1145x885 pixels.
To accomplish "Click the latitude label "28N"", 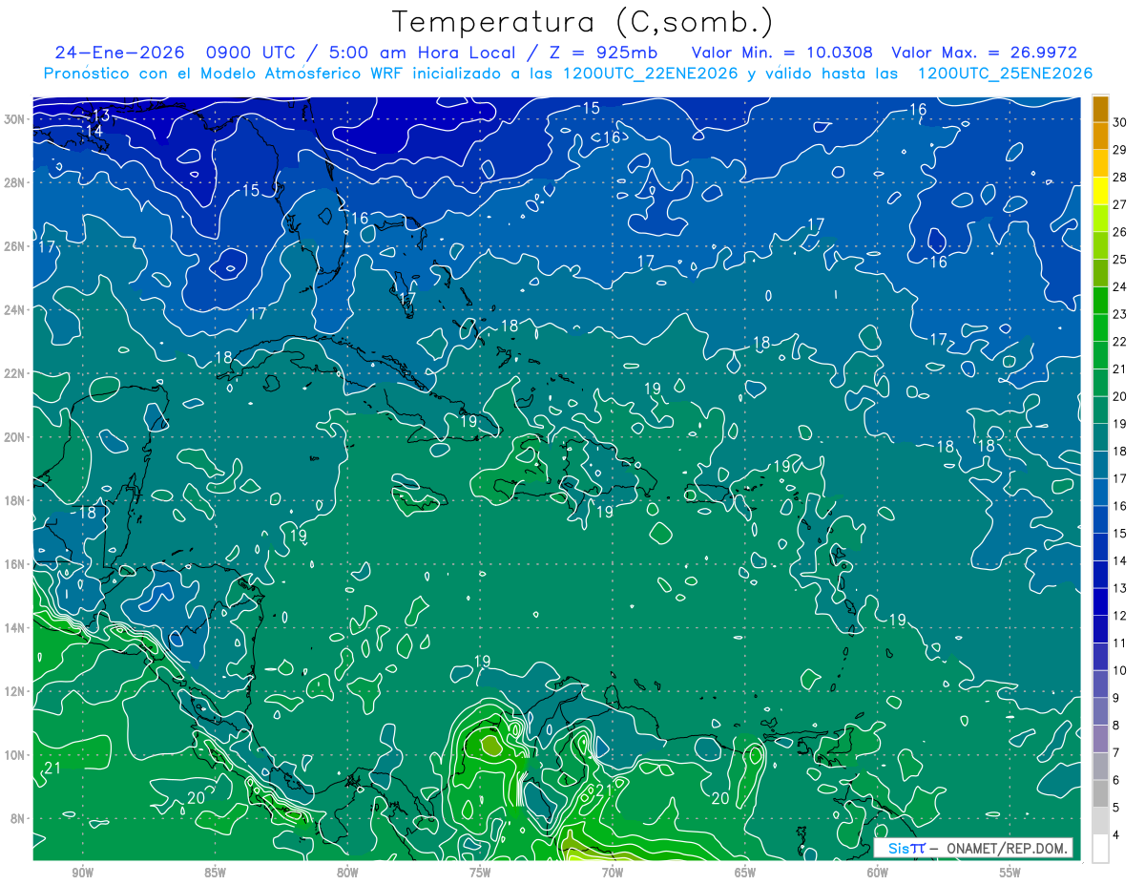I will (14, 182).
